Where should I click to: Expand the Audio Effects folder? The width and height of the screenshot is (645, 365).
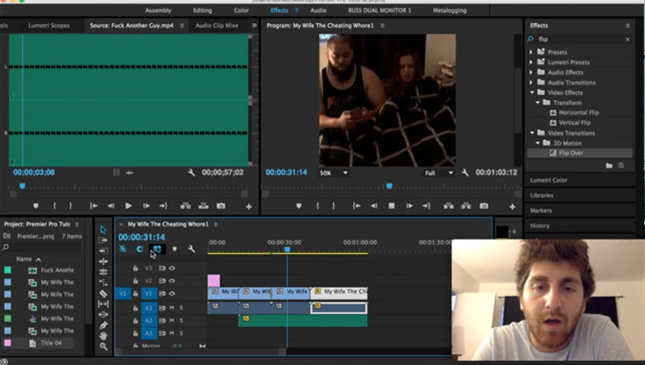[531, 72]
